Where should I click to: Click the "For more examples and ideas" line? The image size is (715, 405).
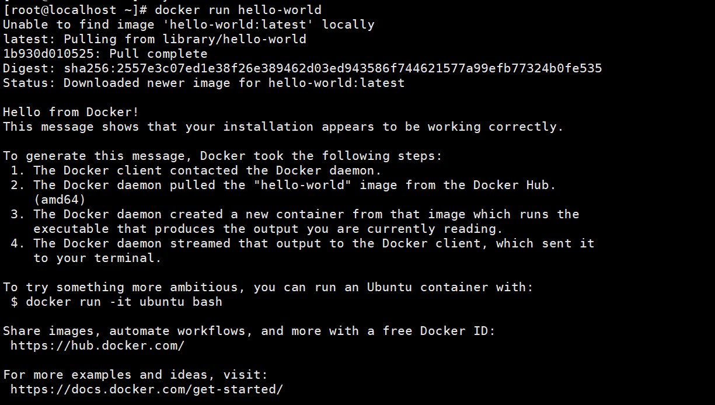(135, 375)
